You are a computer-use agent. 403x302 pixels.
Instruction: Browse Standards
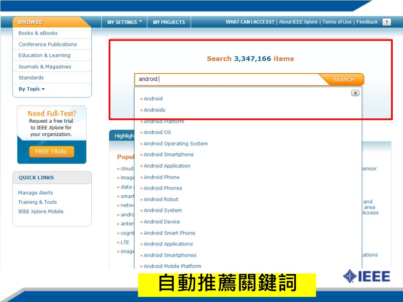tap(31, 77)
